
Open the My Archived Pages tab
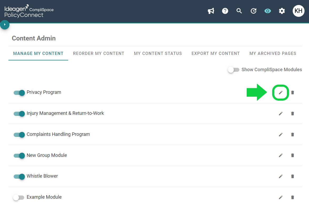click(x=273, y=53)
